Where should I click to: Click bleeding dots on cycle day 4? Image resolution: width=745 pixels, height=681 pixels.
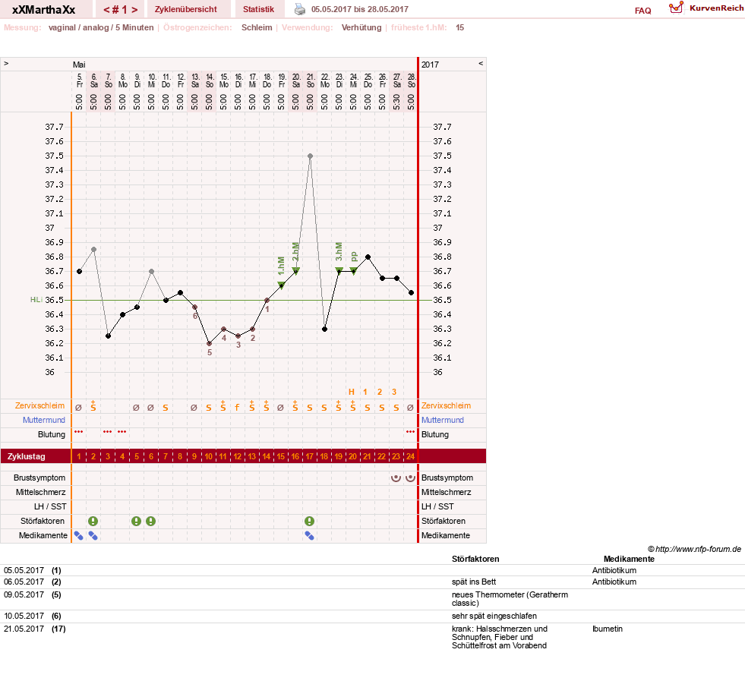pos(122,432)
